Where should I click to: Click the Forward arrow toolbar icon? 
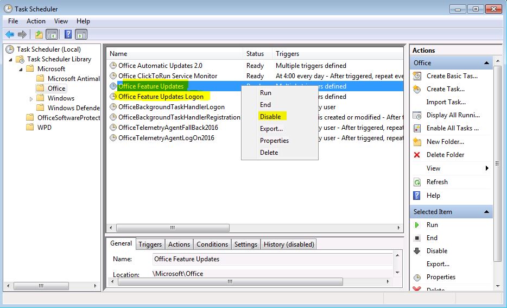[22, 34]
